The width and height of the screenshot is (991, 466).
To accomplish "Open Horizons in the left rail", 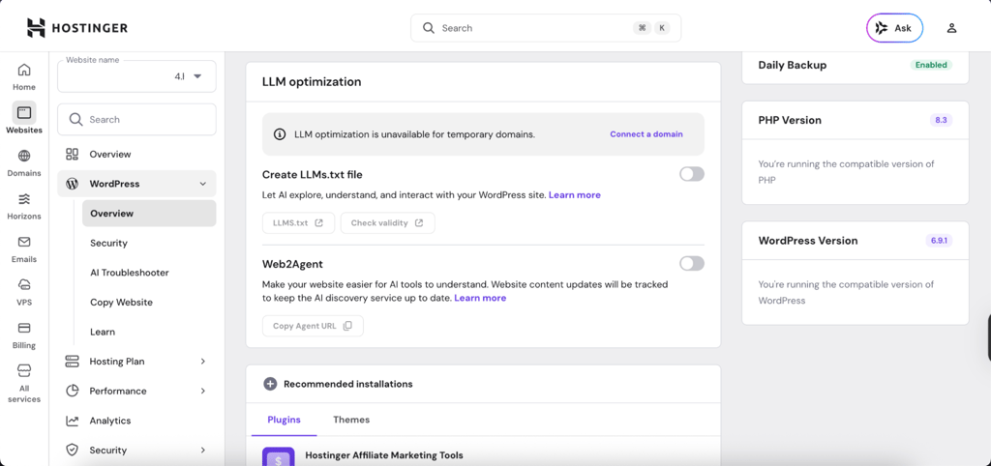I will pyautogui.click(x=24, y=206).
